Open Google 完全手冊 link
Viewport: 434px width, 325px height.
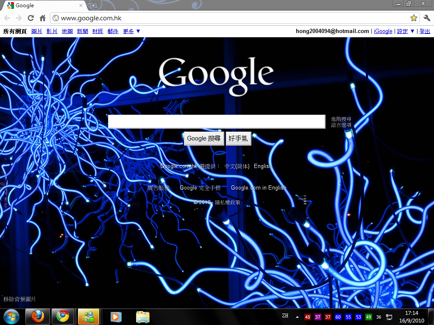(200, 188)
